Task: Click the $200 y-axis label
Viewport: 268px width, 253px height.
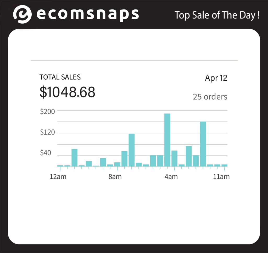Action: point(48,112)
